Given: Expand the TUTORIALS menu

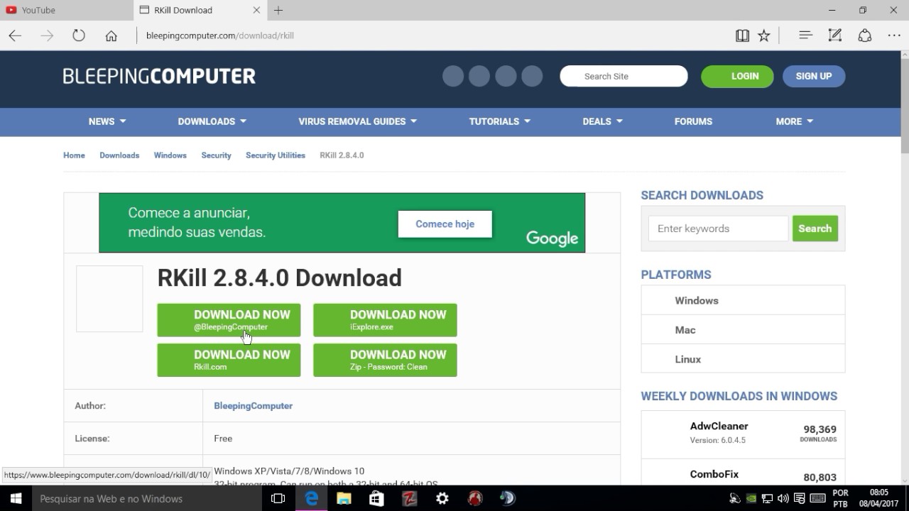Looking at the screenshot, I should (x=500, y=121).
